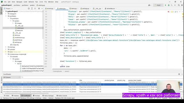The width and height of the screenshot is (184, 103).
Task: Select the highlighted LK-12 table row
Action: (80, 84)
